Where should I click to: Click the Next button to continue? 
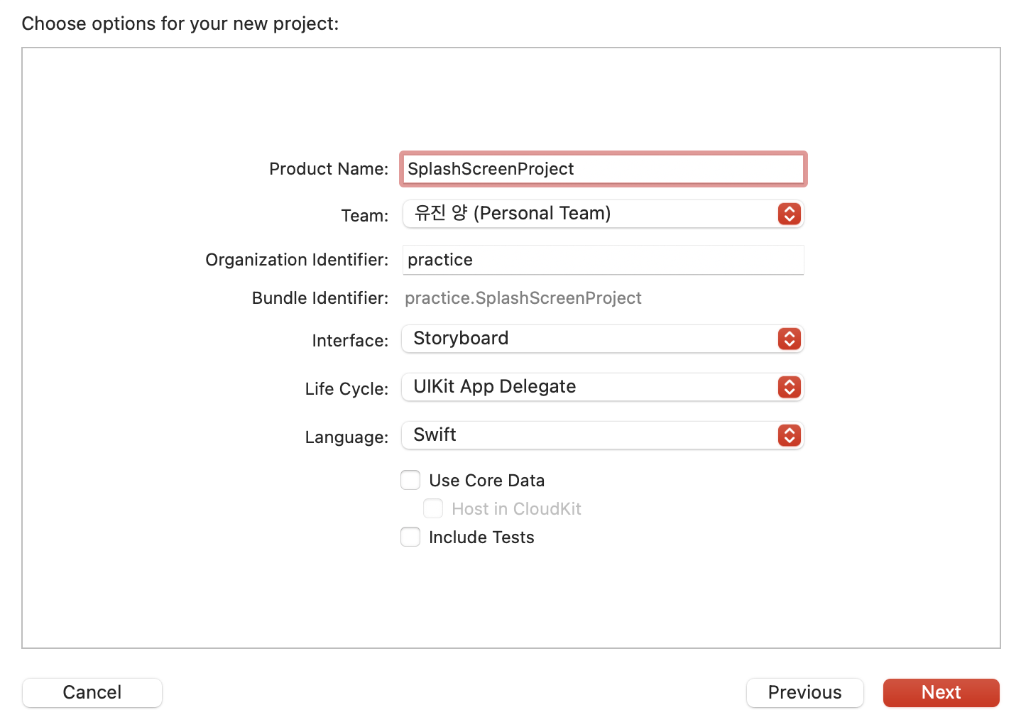click(941, 692)
